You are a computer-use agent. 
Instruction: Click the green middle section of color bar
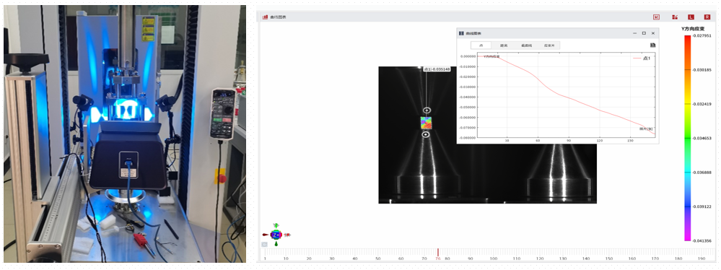pos(687,138)
